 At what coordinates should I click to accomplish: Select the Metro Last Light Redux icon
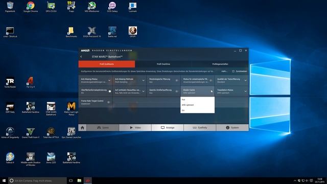pos(72,109)
